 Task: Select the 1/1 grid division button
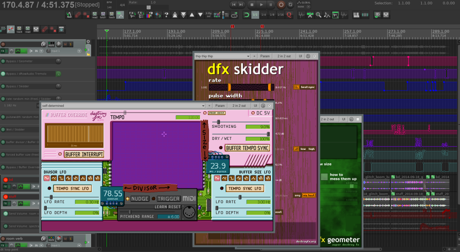(x=255, y=15)
